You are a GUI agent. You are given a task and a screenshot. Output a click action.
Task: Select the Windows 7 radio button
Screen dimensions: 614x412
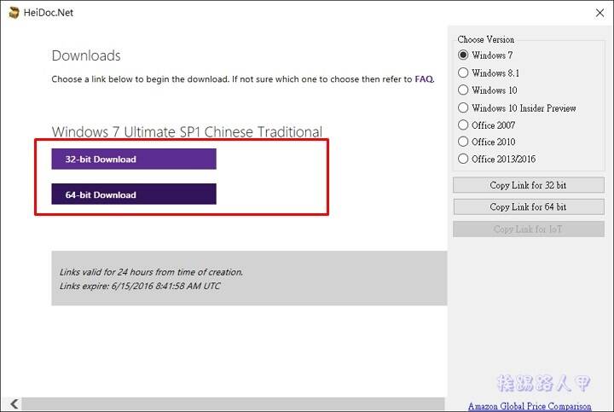(x=463, y=55)
